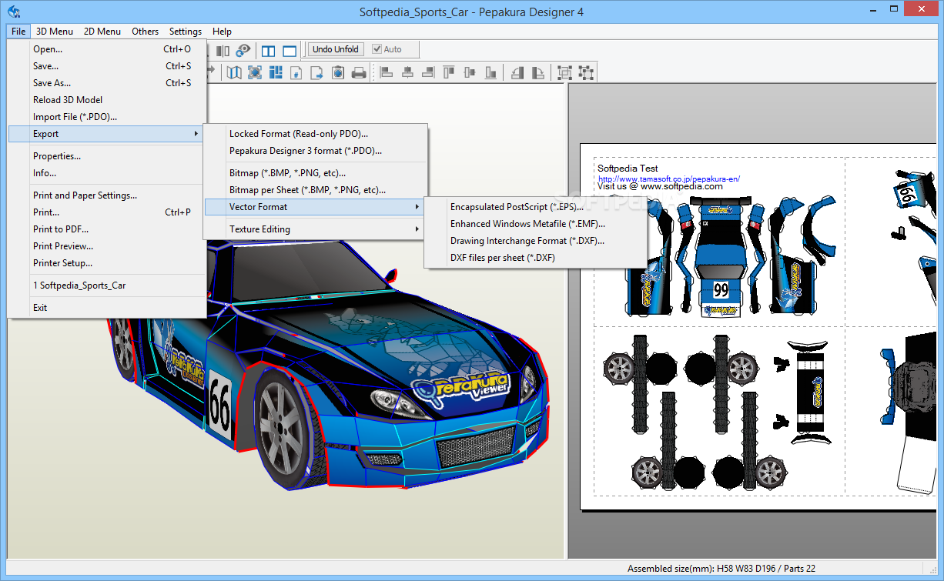Click the fit-to-frame icon with blue square
The width and height of the screenshot is (944, 581).
255,72
